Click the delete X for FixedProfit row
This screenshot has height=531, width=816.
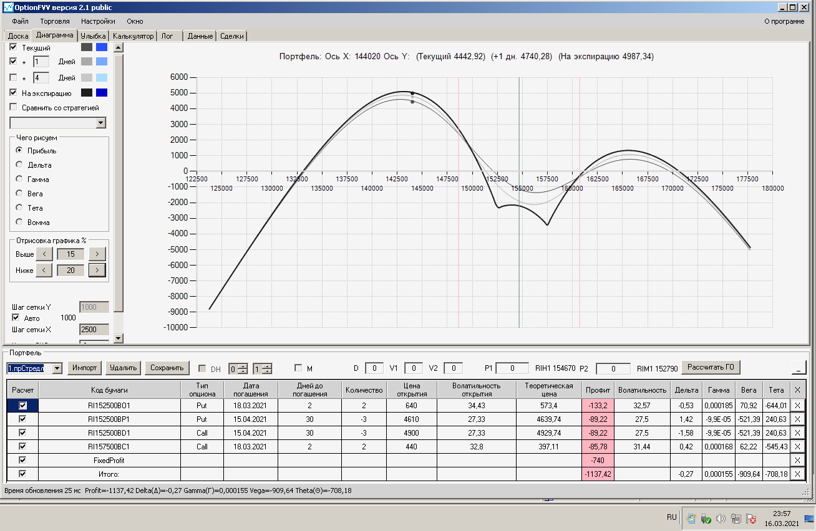[x=797, y=460]
